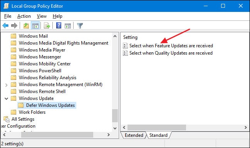Click the Windows Mail folder icon
This screenshot has width=250, height=148.
pyautogui.click(x=13, y=36)
